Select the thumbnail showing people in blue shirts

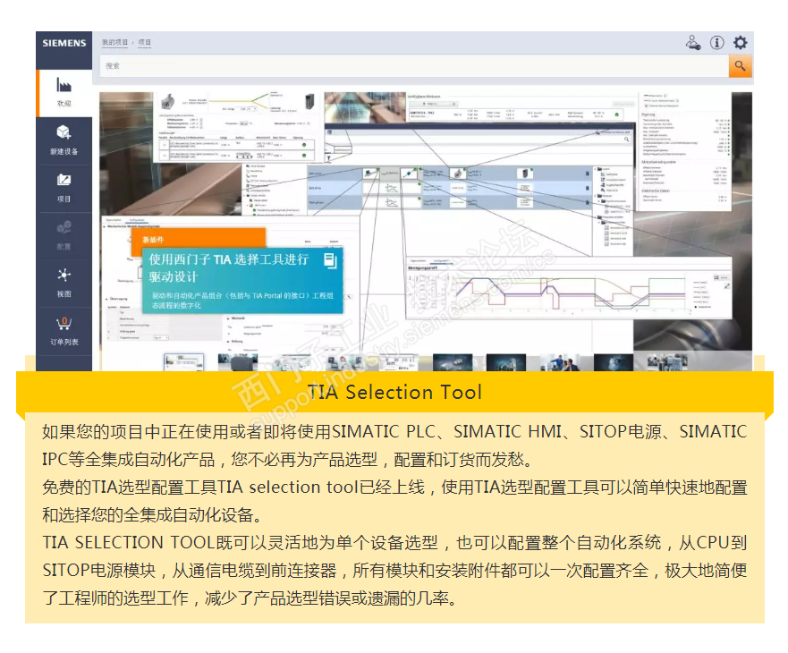point(560,362)
